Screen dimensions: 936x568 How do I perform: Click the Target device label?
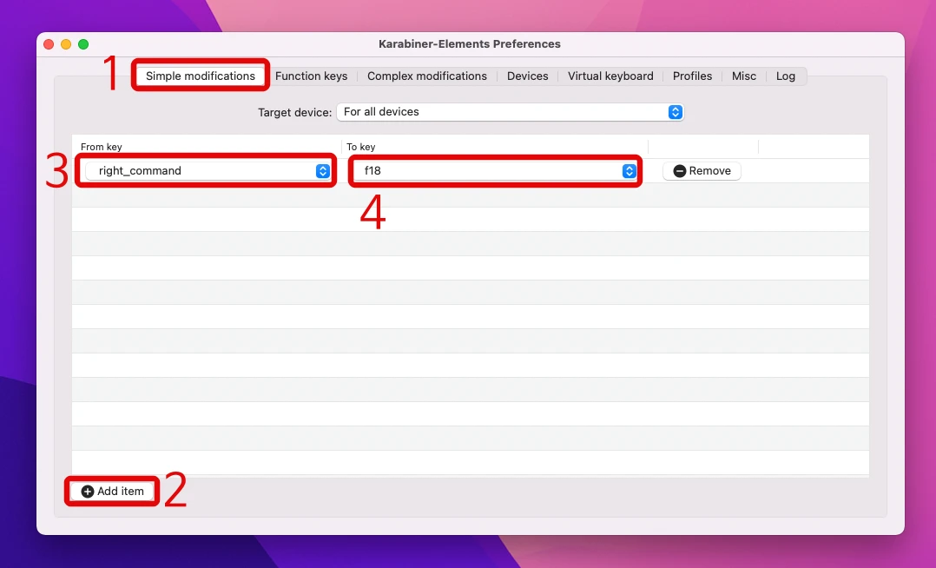294,112
